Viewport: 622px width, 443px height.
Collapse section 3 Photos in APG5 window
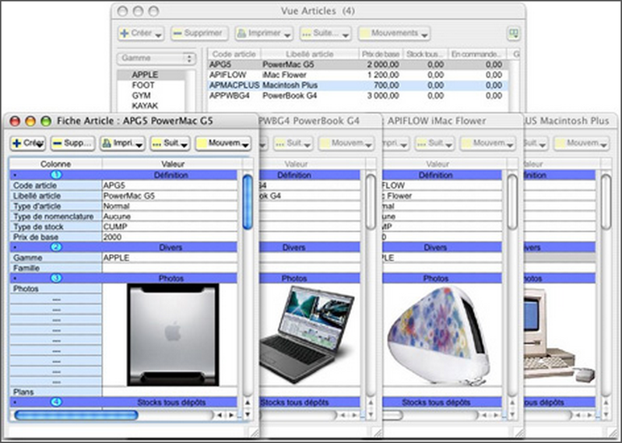coord(56,278)
